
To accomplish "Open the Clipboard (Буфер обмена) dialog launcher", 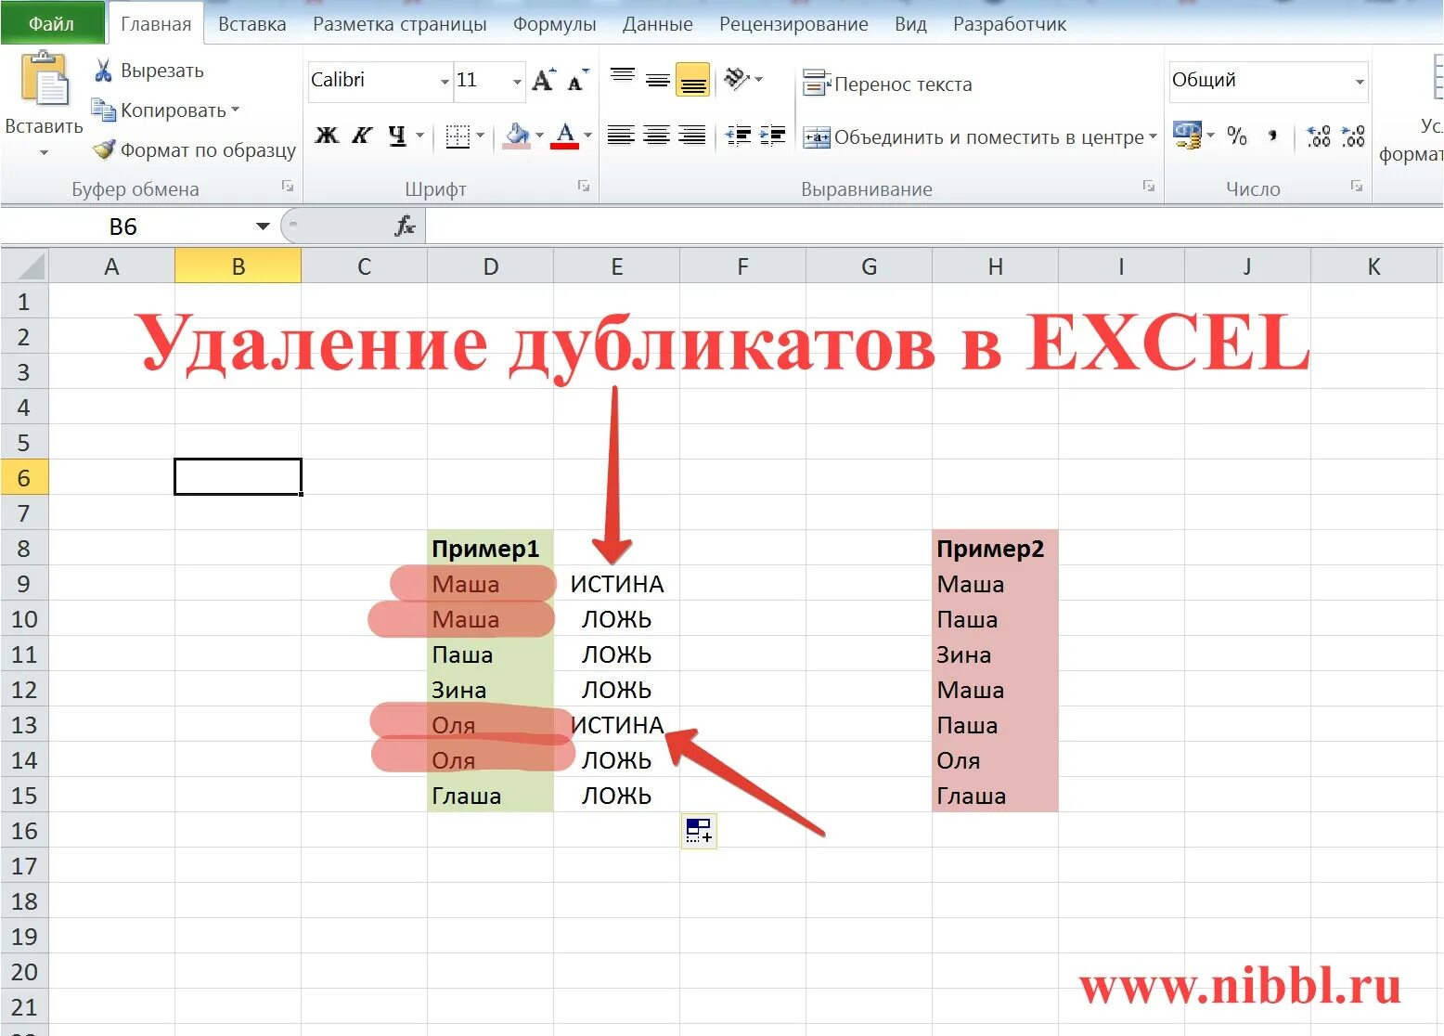I will pyautogui.click(x=288, y=187).
